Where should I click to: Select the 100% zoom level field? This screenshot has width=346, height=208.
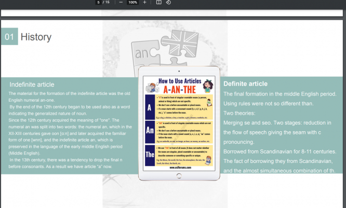coord(132,2)
